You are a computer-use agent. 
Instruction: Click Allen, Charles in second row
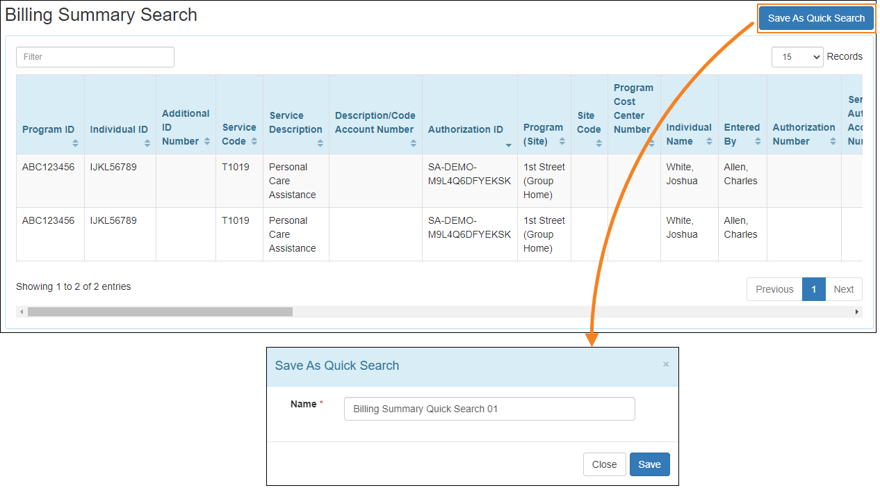741,227
